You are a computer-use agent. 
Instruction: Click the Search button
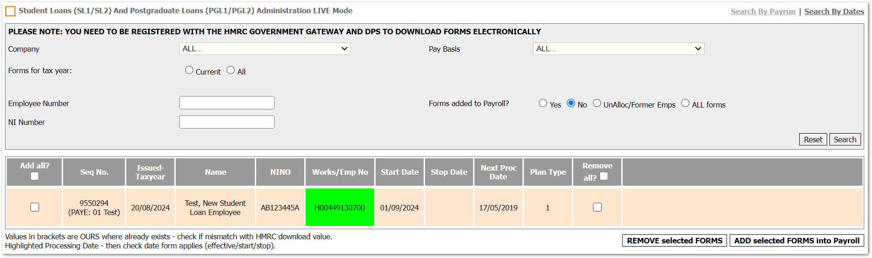(845, 140)
